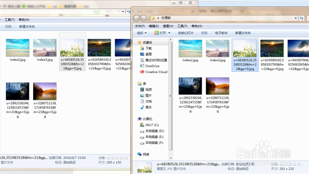Image resolution: width=309 pixels, height=174 pixels.
Task: Select the 库 libraries node
Action: [x=142, y=84]
